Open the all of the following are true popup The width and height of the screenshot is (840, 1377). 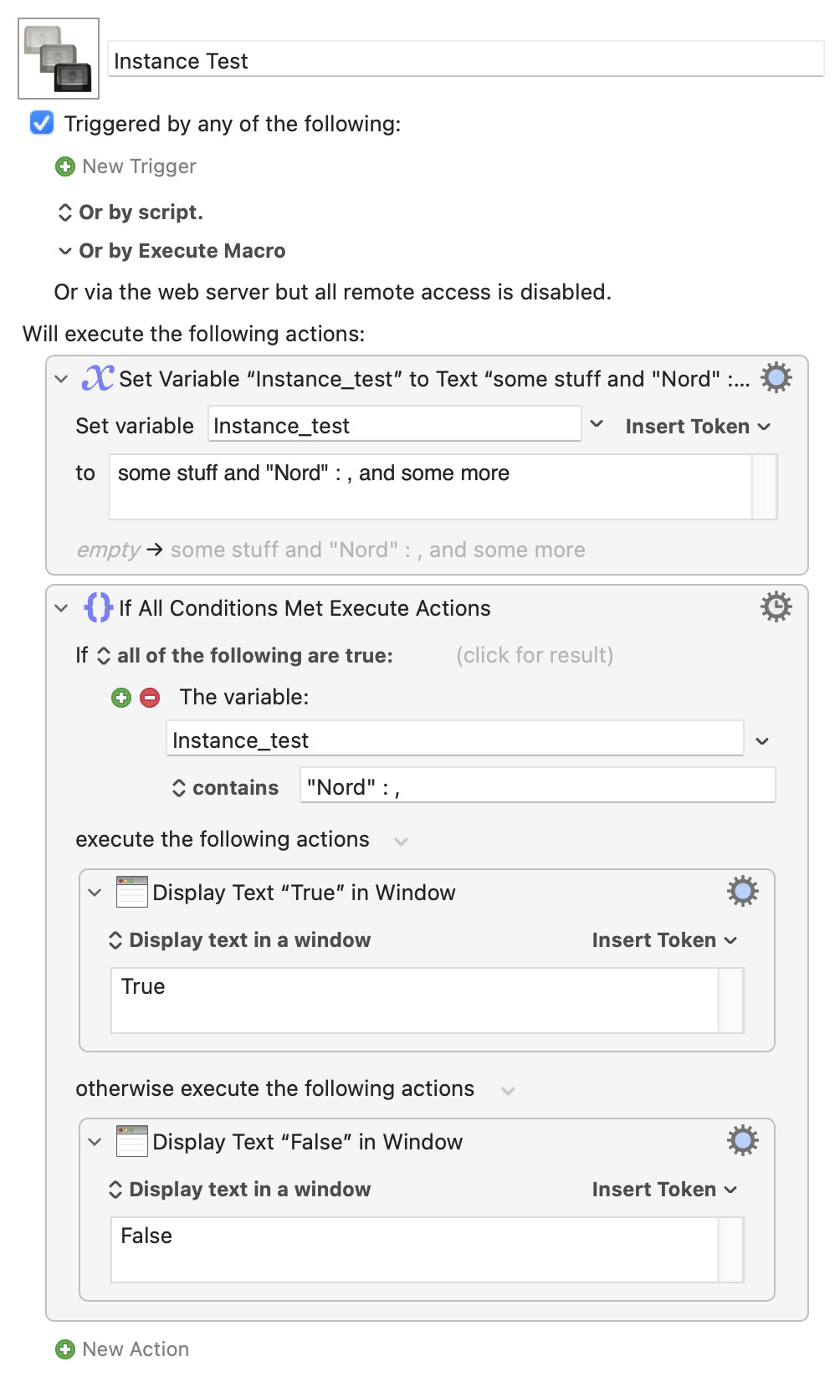[x=246, y=656]
